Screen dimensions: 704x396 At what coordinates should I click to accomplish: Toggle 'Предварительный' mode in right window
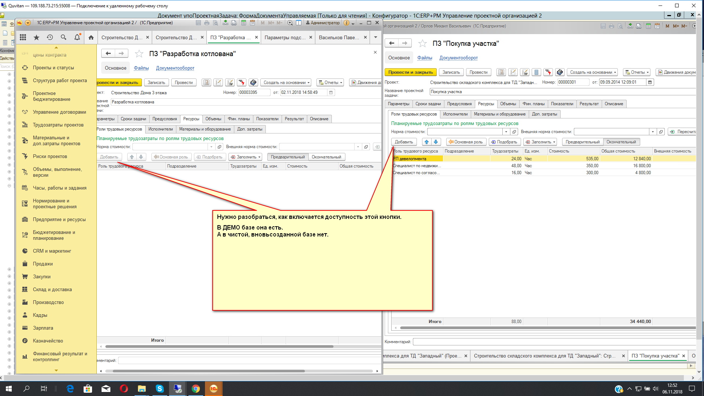pyautogui.click(x=582, y=142)
